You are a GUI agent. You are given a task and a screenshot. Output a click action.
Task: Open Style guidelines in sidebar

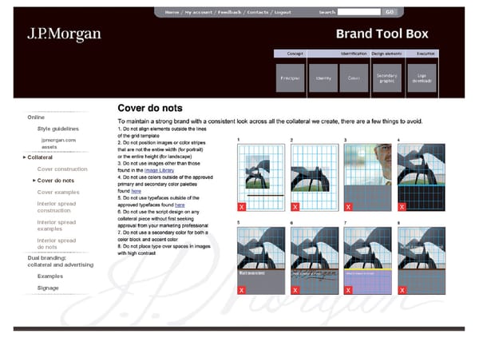58,128
